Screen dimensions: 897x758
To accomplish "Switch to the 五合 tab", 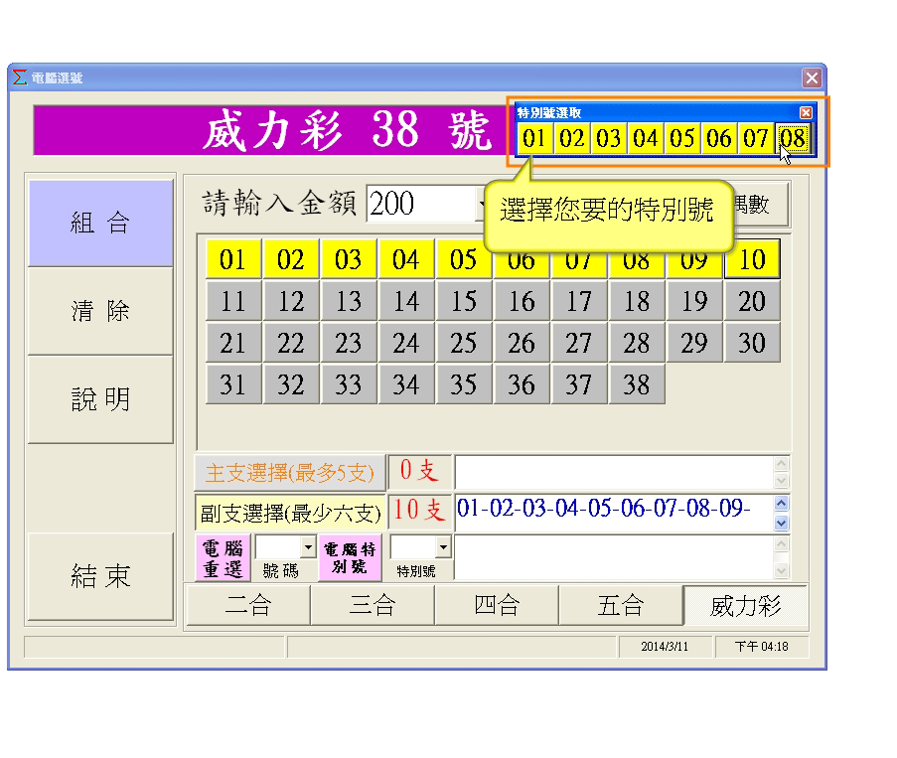I will 621,605.
